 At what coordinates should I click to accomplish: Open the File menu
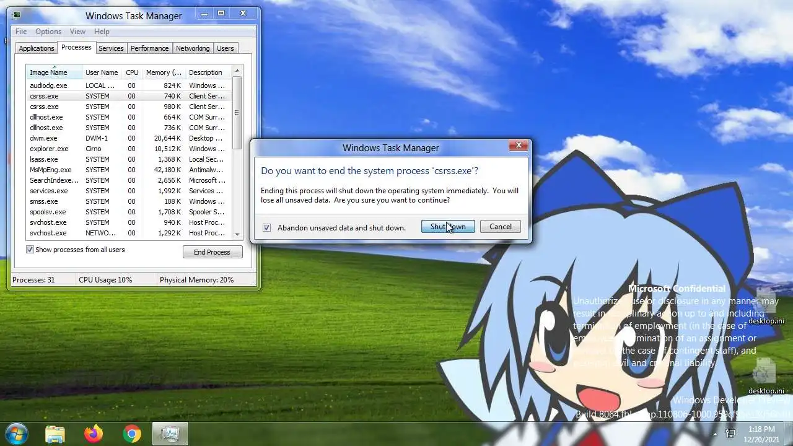pyautogui.click(x=21, y=32)
